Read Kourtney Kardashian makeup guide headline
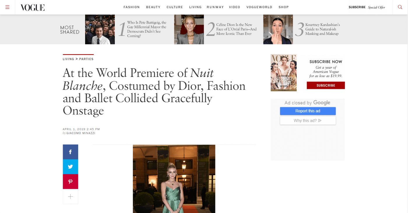Viewport: 408px width, 213px height. 322,29
